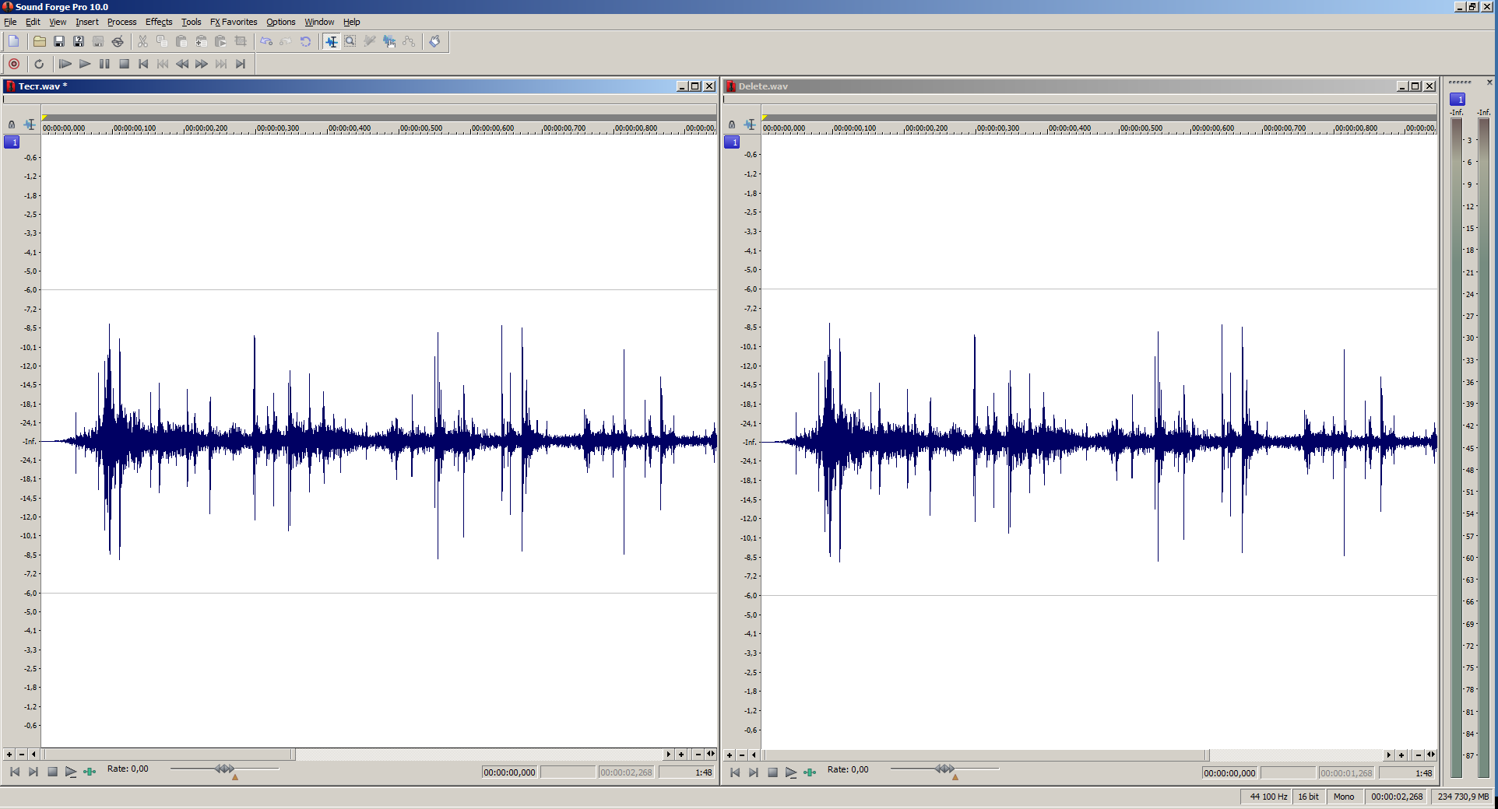Click the Burn/Extract CD icon in toolbar
The image size is (1498, 809).
pyautogui.click(x=118, y=41)
